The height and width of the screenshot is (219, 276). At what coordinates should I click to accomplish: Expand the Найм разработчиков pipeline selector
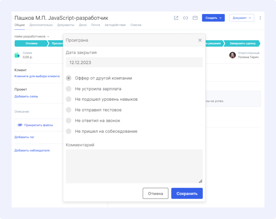click(x=32, y=36)
